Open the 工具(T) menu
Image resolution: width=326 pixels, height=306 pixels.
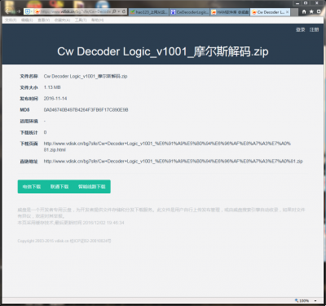click(81, 20)
